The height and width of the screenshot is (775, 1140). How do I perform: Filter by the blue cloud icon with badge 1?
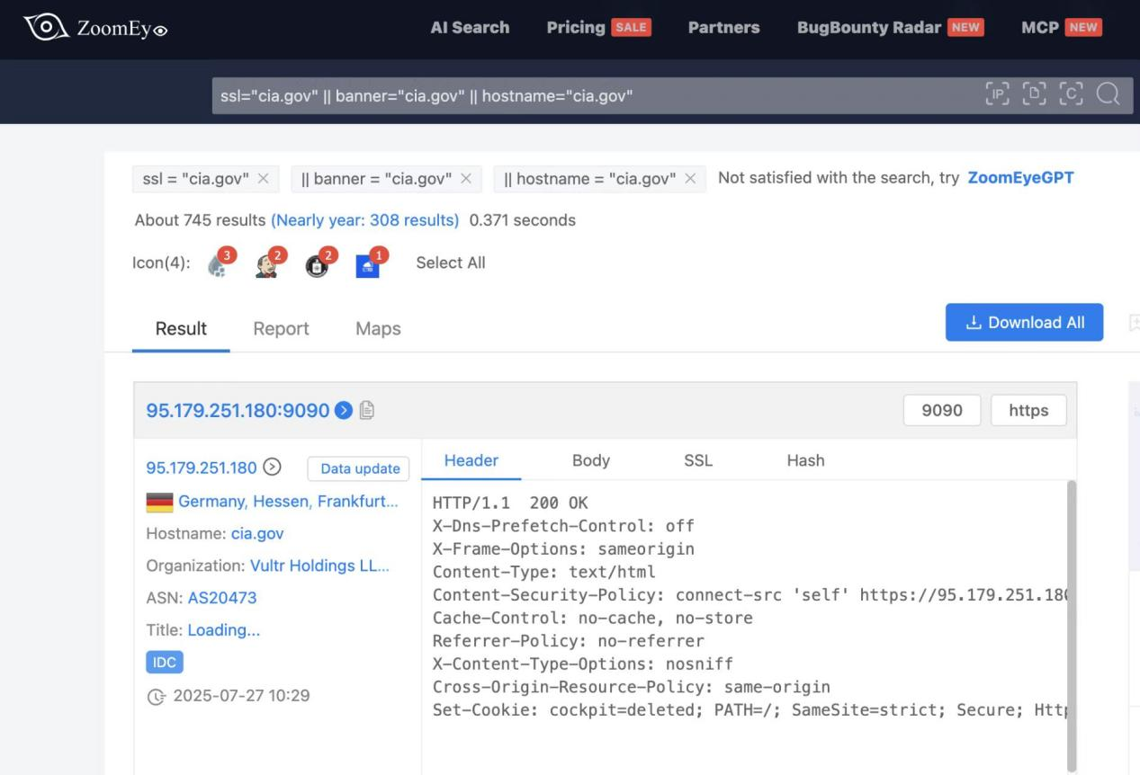coord(367,265)
